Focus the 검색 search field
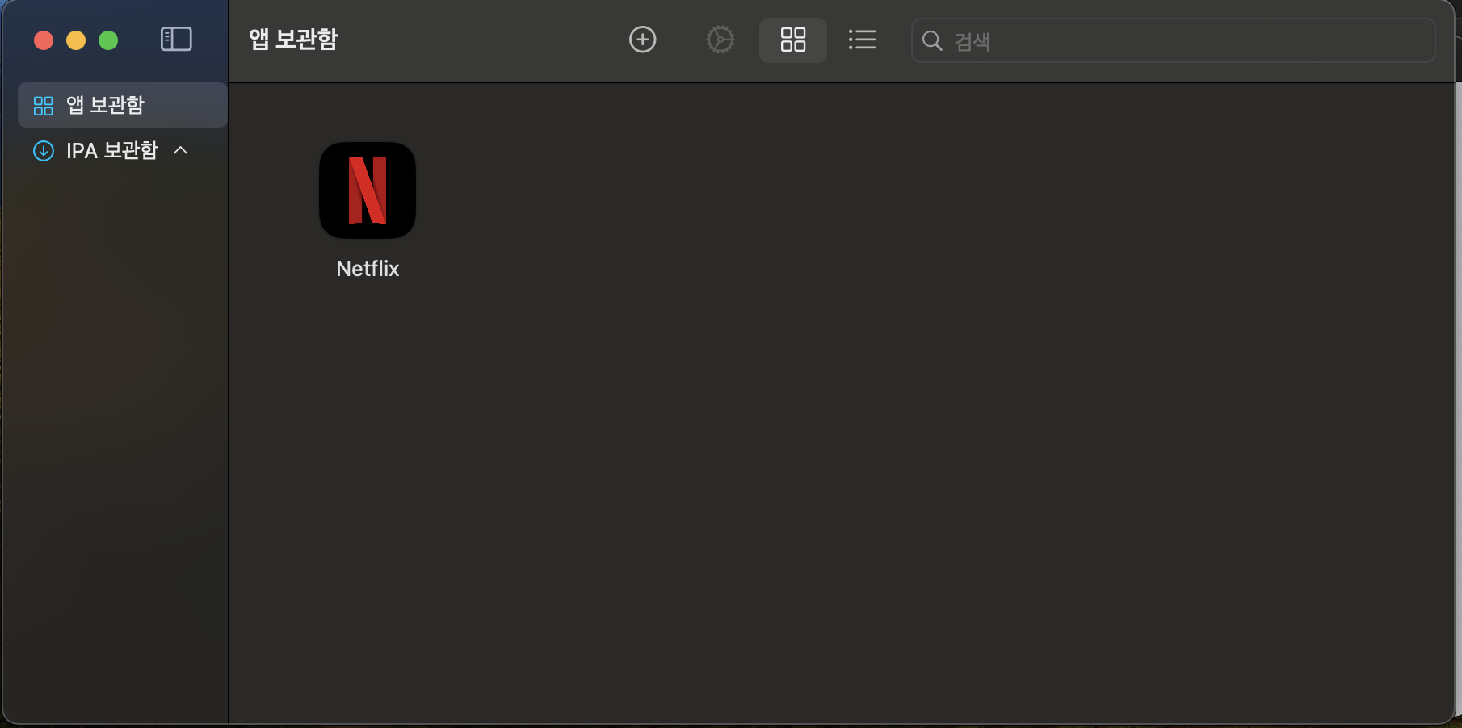 click(x=1173, y=40)
